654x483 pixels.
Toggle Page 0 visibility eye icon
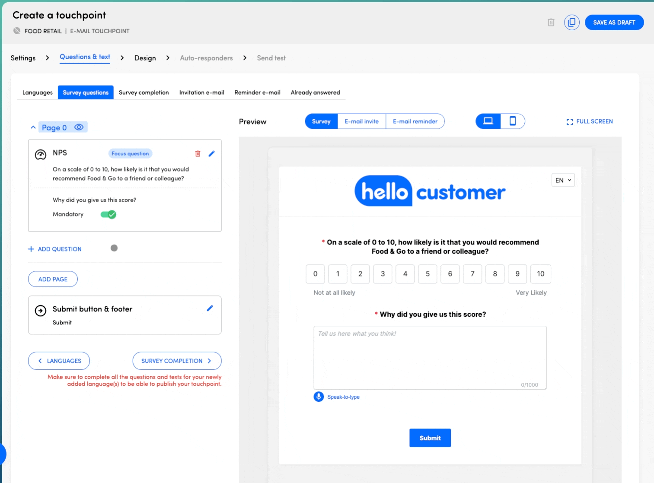point(79,127)
